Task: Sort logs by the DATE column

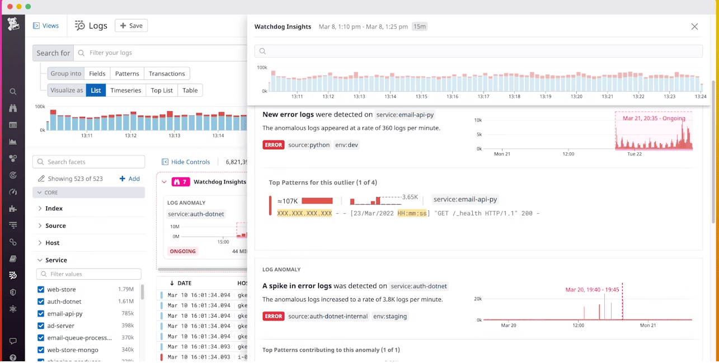Action: (181, 284)
